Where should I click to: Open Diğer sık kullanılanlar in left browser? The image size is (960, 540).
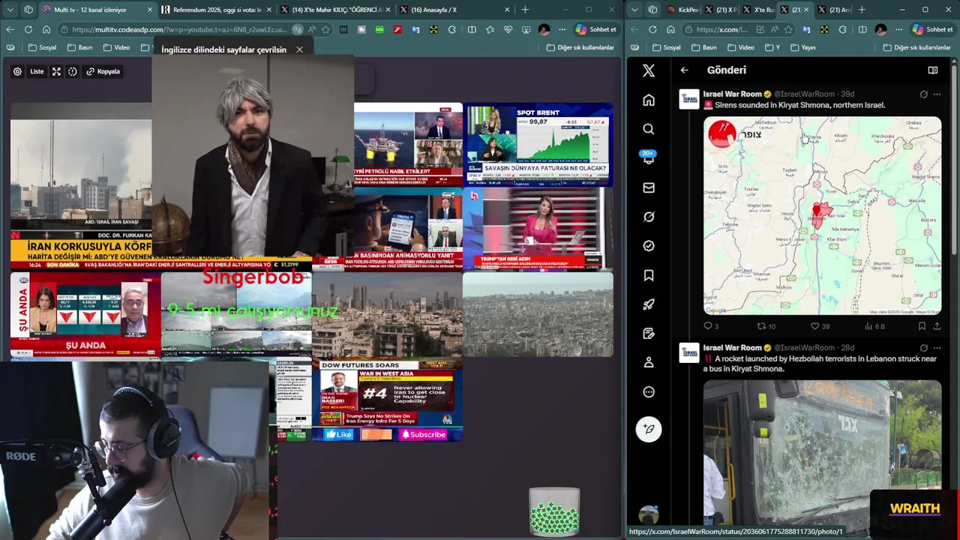pos(580,47)
